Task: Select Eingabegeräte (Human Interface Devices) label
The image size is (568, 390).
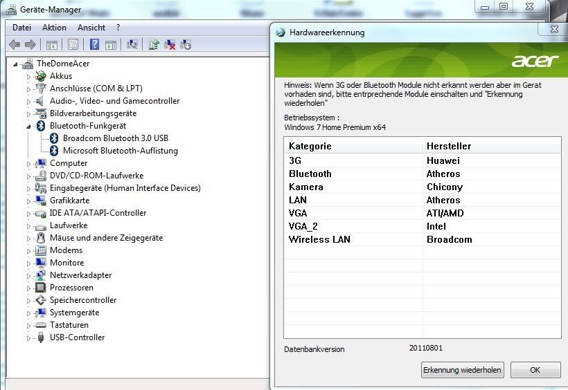Action: [125, 188]
